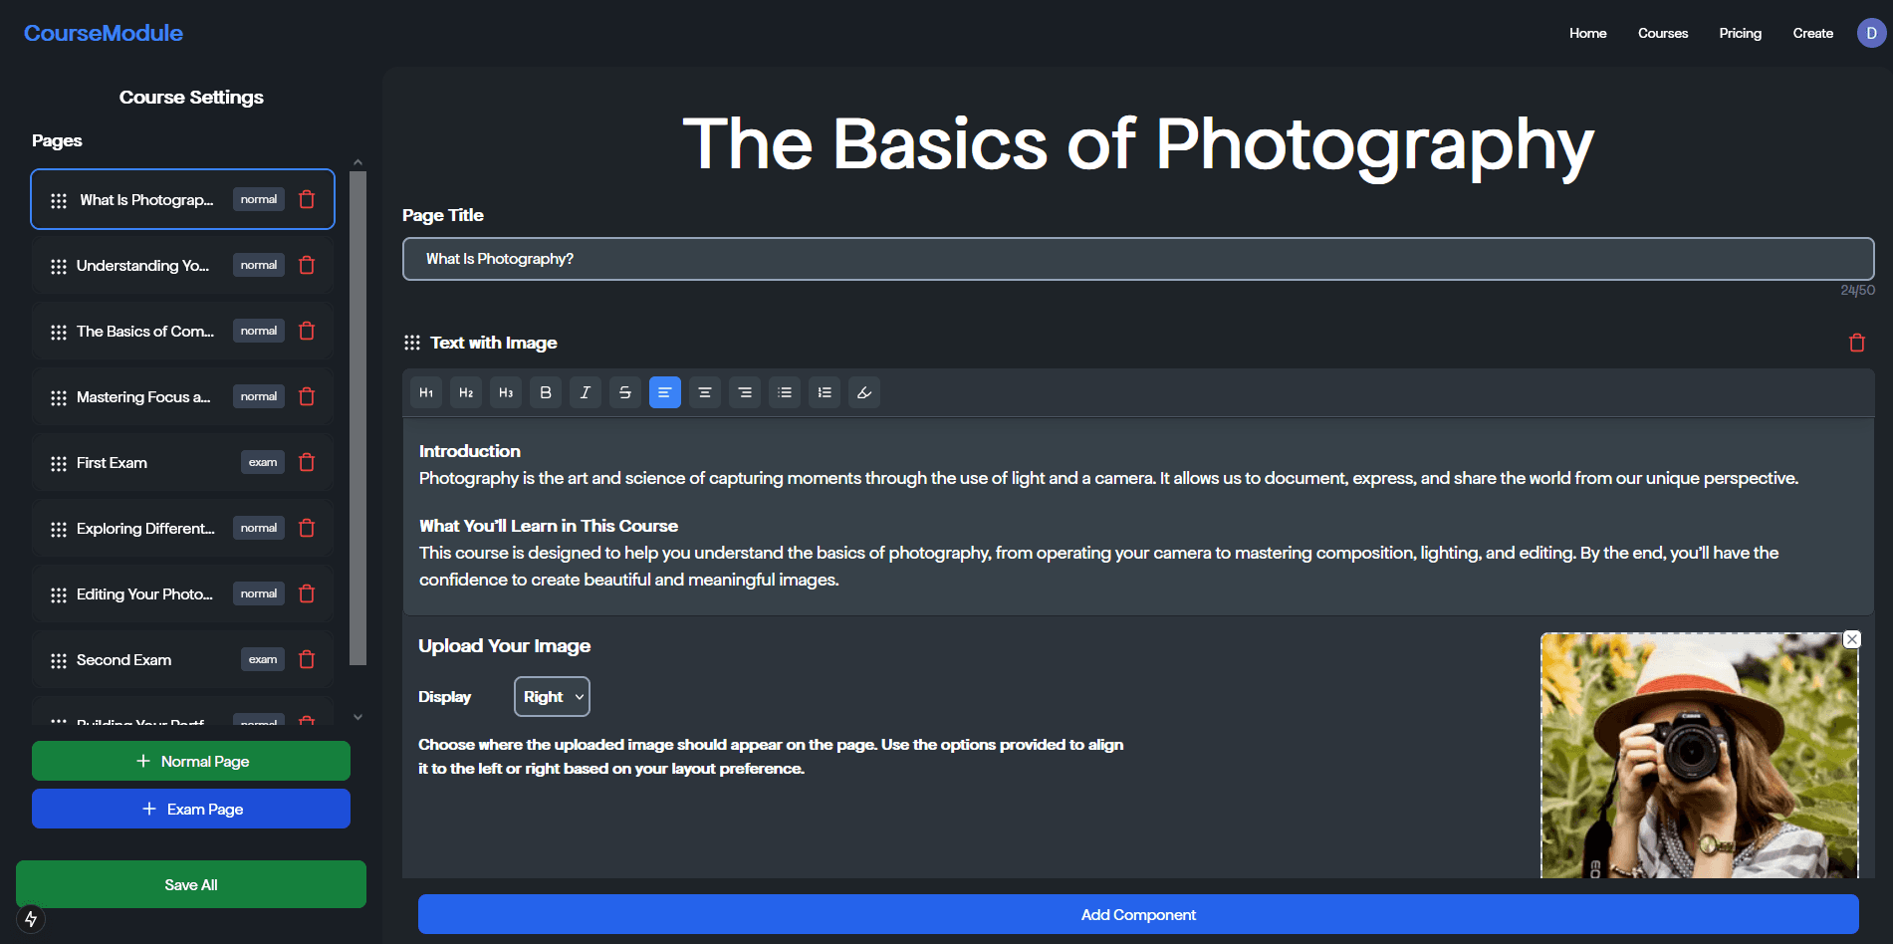Image resolution: width=1893 pixels, height=944 pixels.
Task: Open the Courses menu item
Action: [1663, 33]
